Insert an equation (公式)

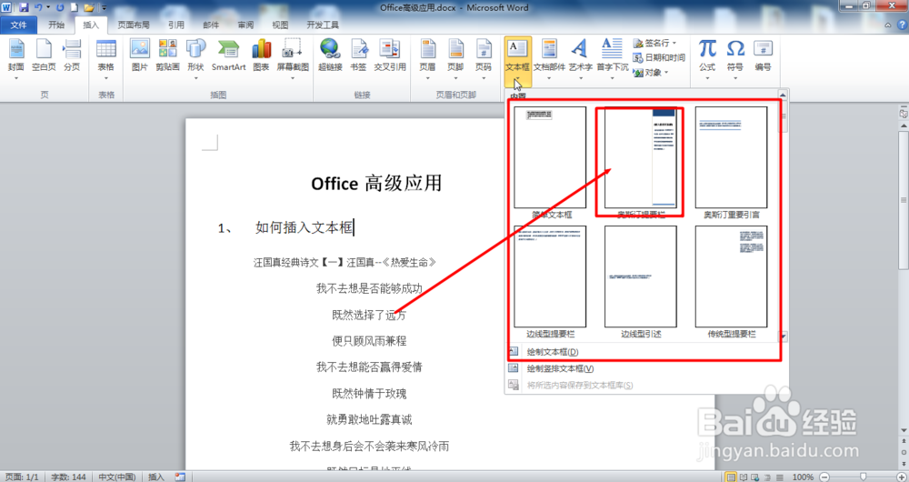[707, 57]
